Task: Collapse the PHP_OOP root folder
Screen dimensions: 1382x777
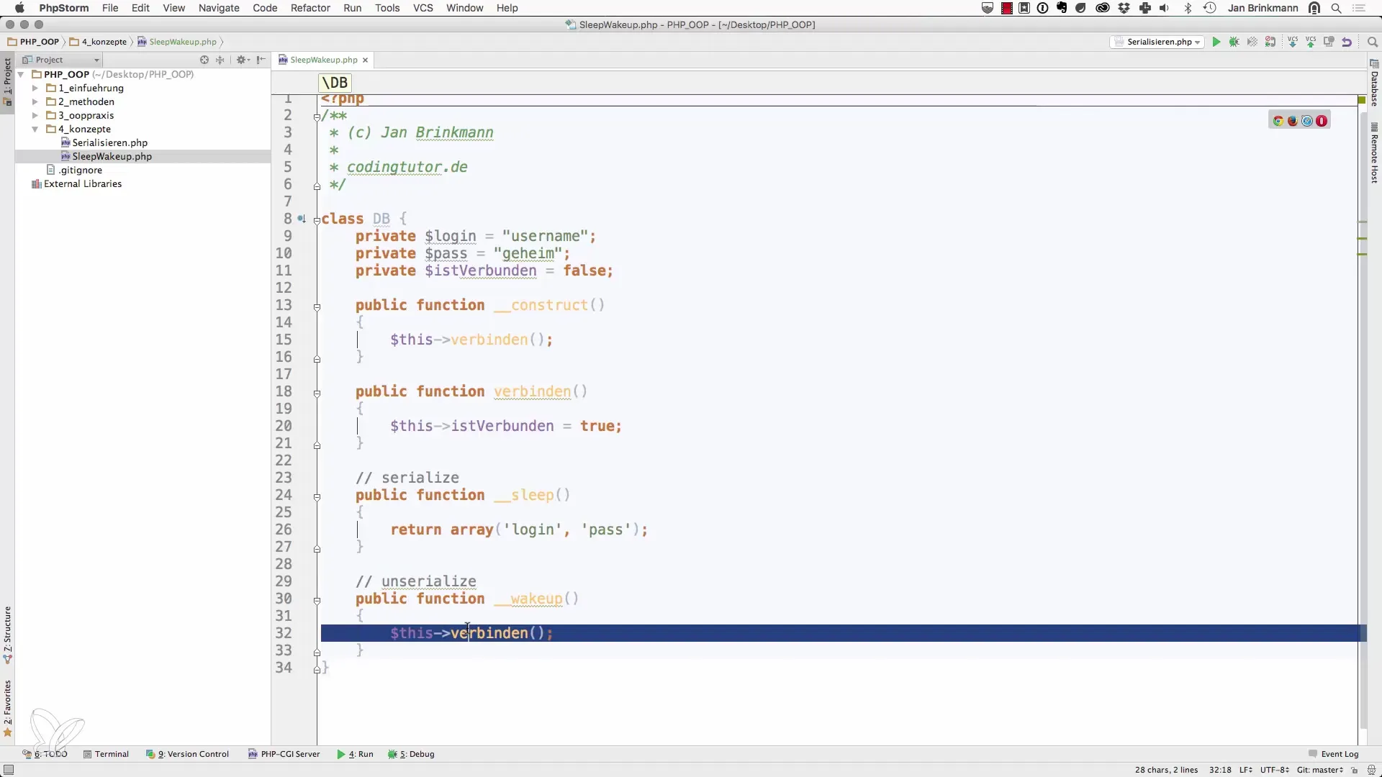Action: (22, 74)
